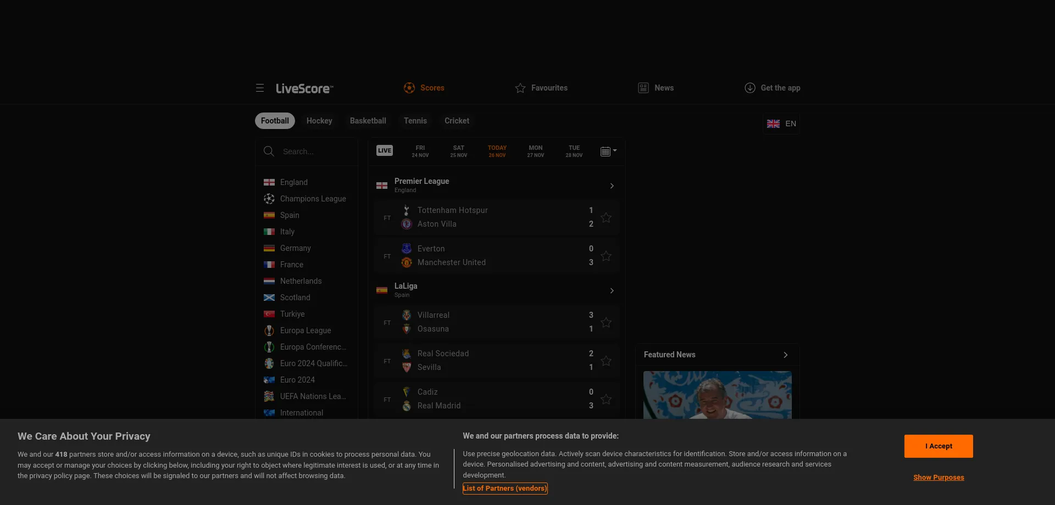Select MON 27 NOV date
This screenshot has width=1055, height=505.
pyautogui.click(x=536, y=151)
